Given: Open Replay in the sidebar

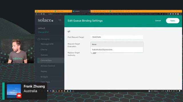Looking at the screenshot, I should (x=44, y=71).
